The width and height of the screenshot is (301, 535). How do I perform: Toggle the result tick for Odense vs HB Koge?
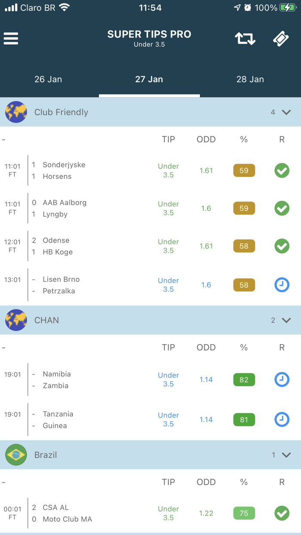(282, 246)
